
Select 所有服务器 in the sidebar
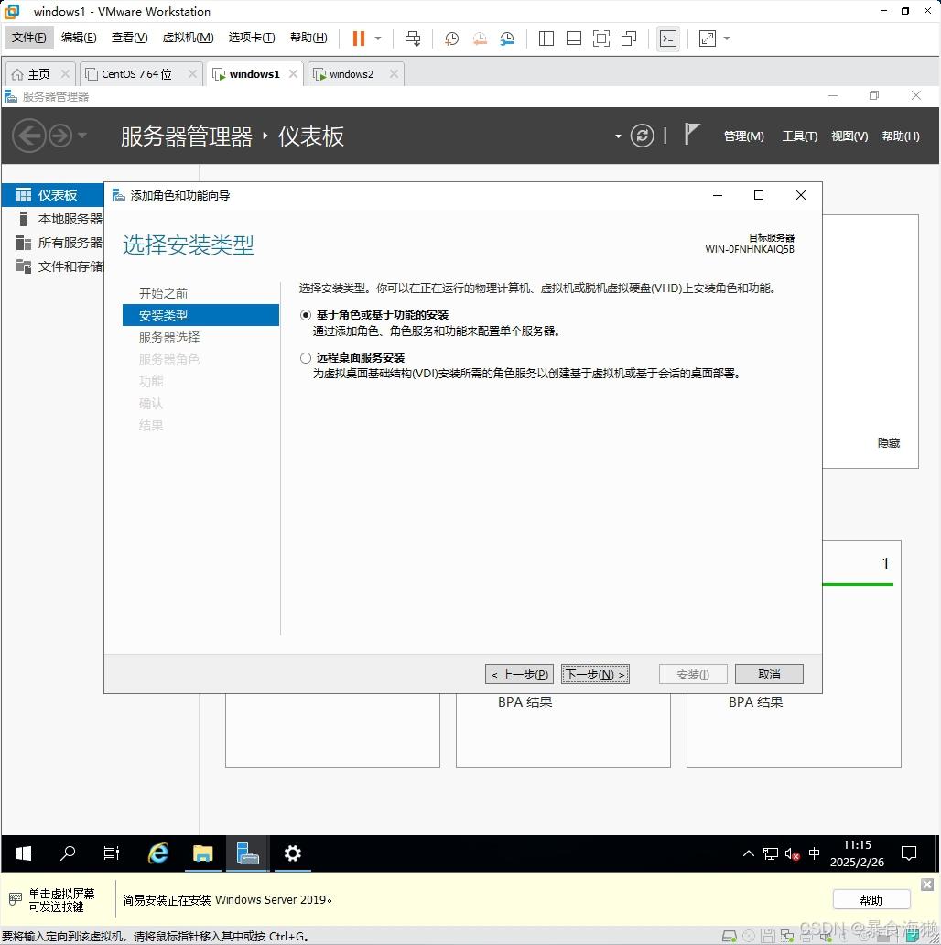click(x=53, y=243)
